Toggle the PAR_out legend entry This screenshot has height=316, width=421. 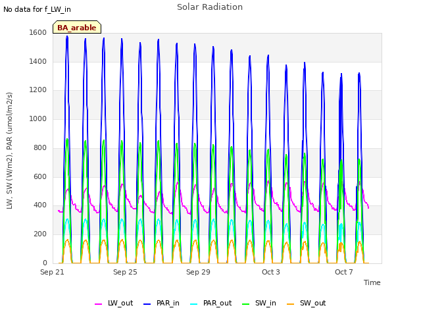coord(210,303)
